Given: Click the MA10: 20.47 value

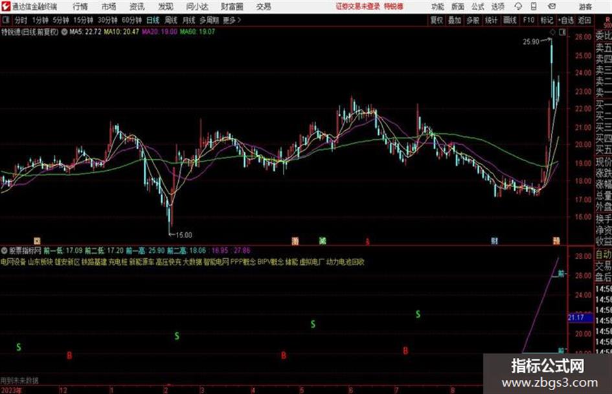Looking at the screenshot, I should point(121,32).
